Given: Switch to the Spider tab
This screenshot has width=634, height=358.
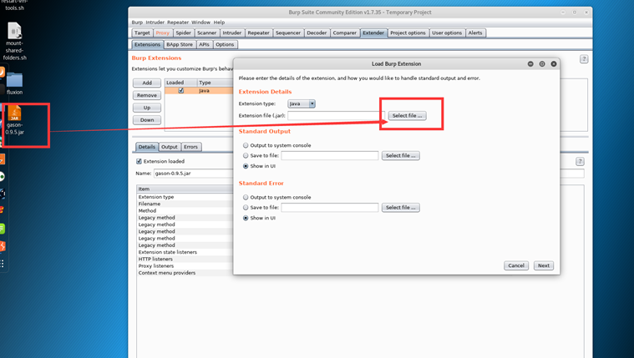Looking at the screenshot, I should 183,33.
